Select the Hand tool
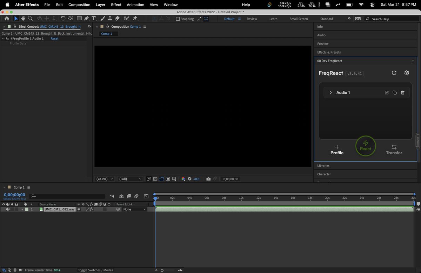421x273 pixels. [x=23, y=19]
